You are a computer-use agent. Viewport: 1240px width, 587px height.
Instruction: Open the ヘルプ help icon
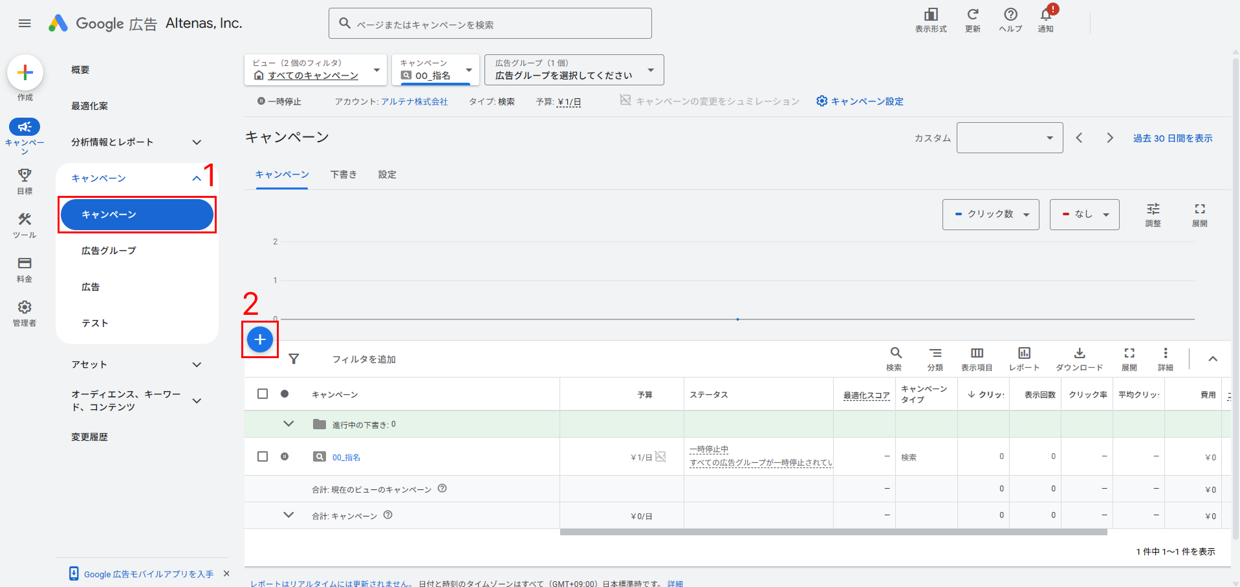1010,15
